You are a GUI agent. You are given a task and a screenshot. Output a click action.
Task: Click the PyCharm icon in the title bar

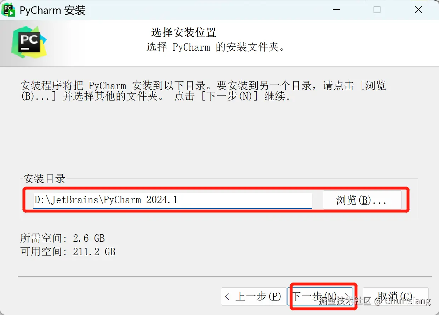8,10
